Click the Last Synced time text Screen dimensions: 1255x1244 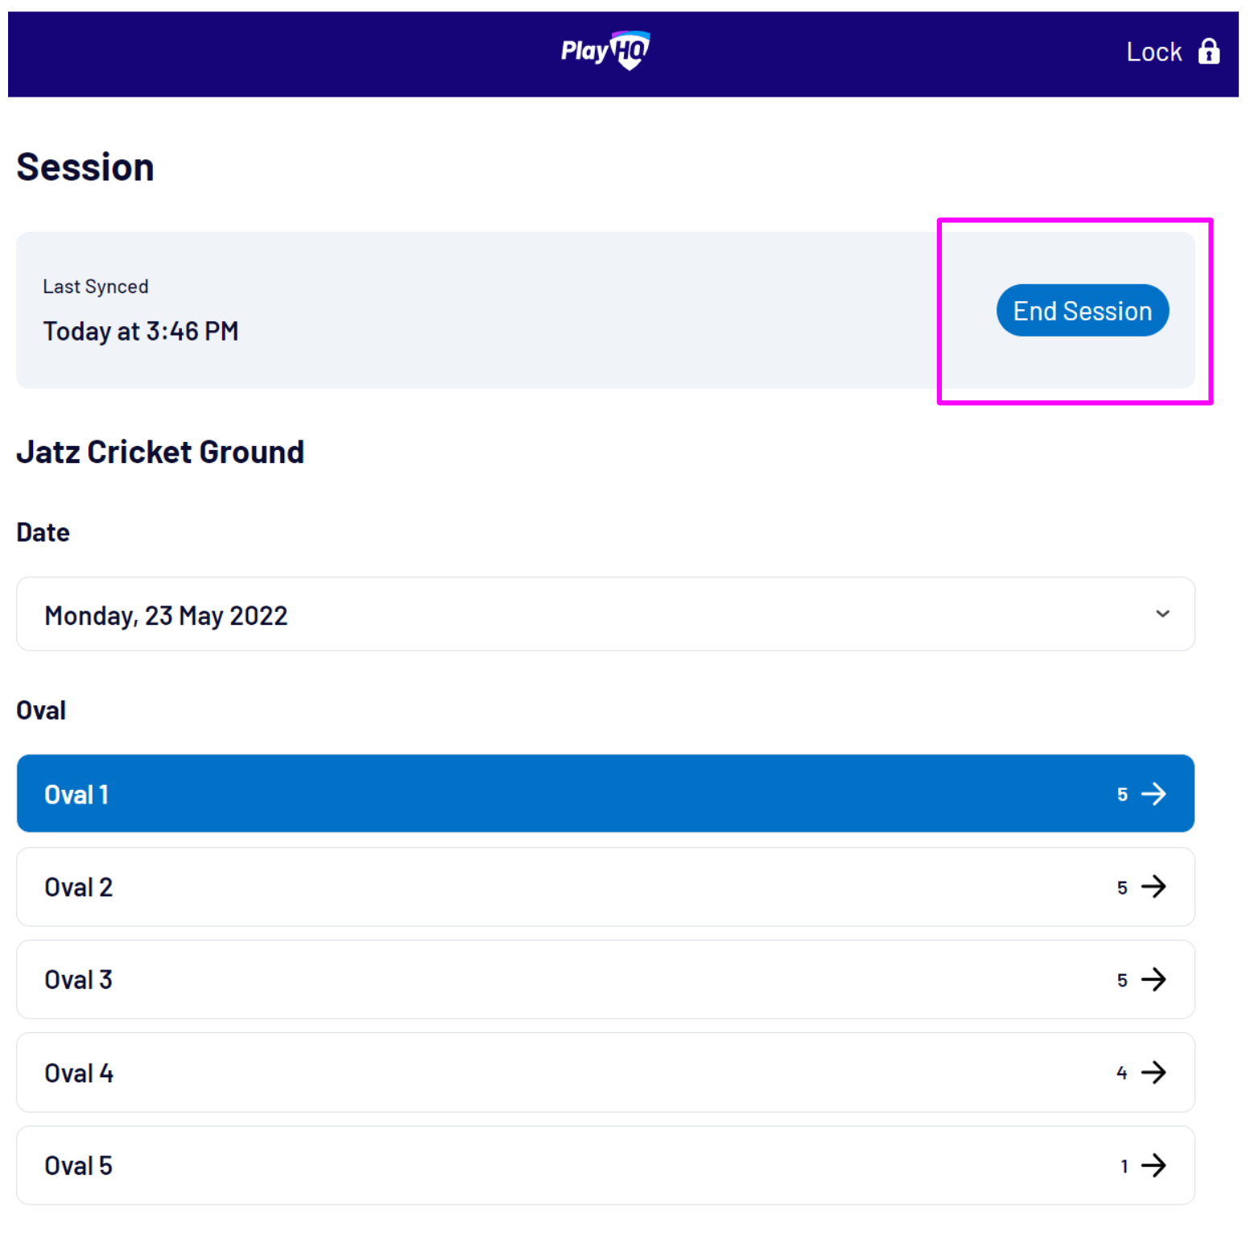pyautogui.click(x=141, y=331)
